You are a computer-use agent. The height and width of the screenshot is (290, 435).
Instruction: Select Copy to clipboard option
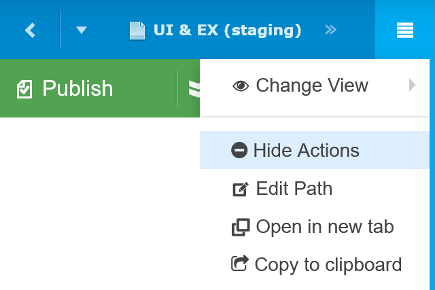328,264
